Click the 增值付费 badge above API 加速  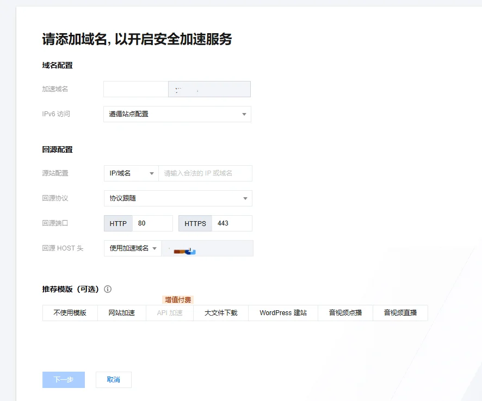click(x=178, y=299)
